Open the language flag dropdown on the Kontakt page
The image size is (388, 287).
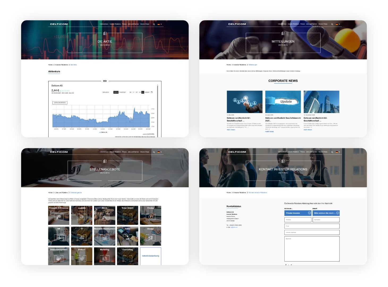[338, 152]
